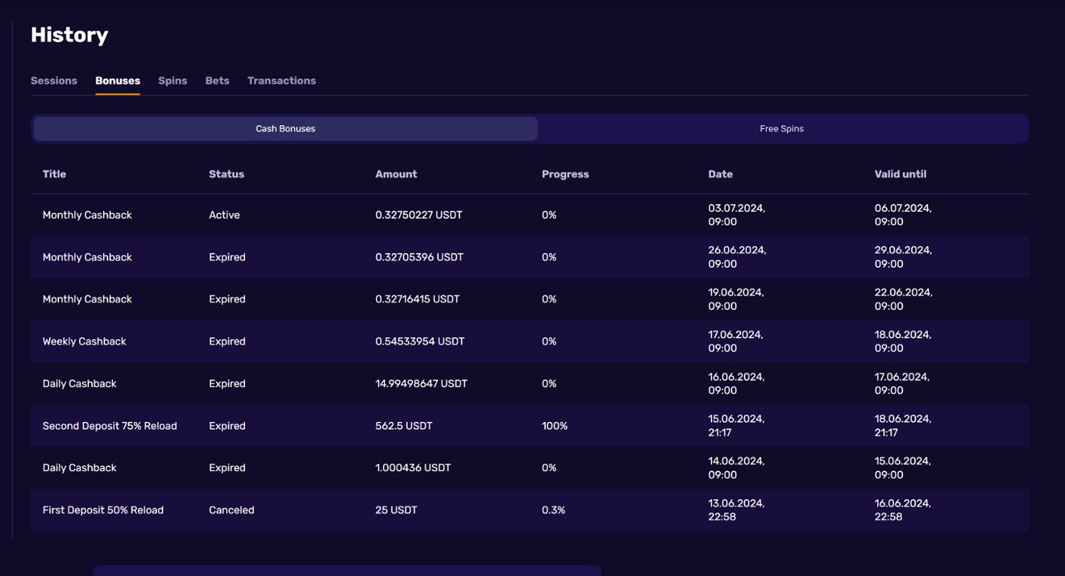Image resolution: width=1065 pixels, height=576 pixels.
Task: Click the Weekly Cashback bonus entry
Action: [x=84, y=342]
